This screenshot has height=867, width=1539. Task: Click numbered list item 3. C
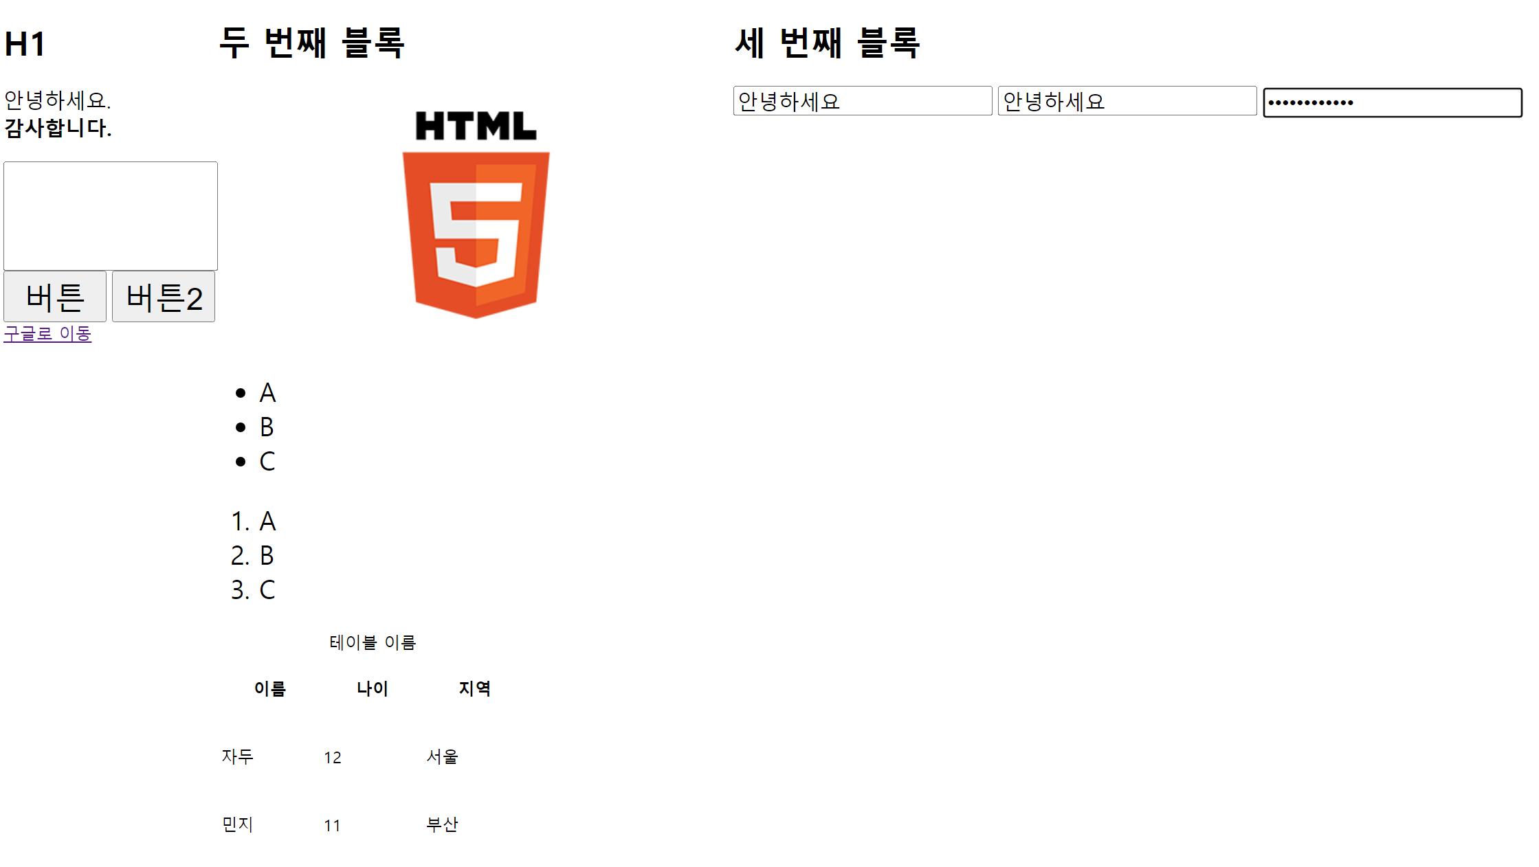pos(253,590)
